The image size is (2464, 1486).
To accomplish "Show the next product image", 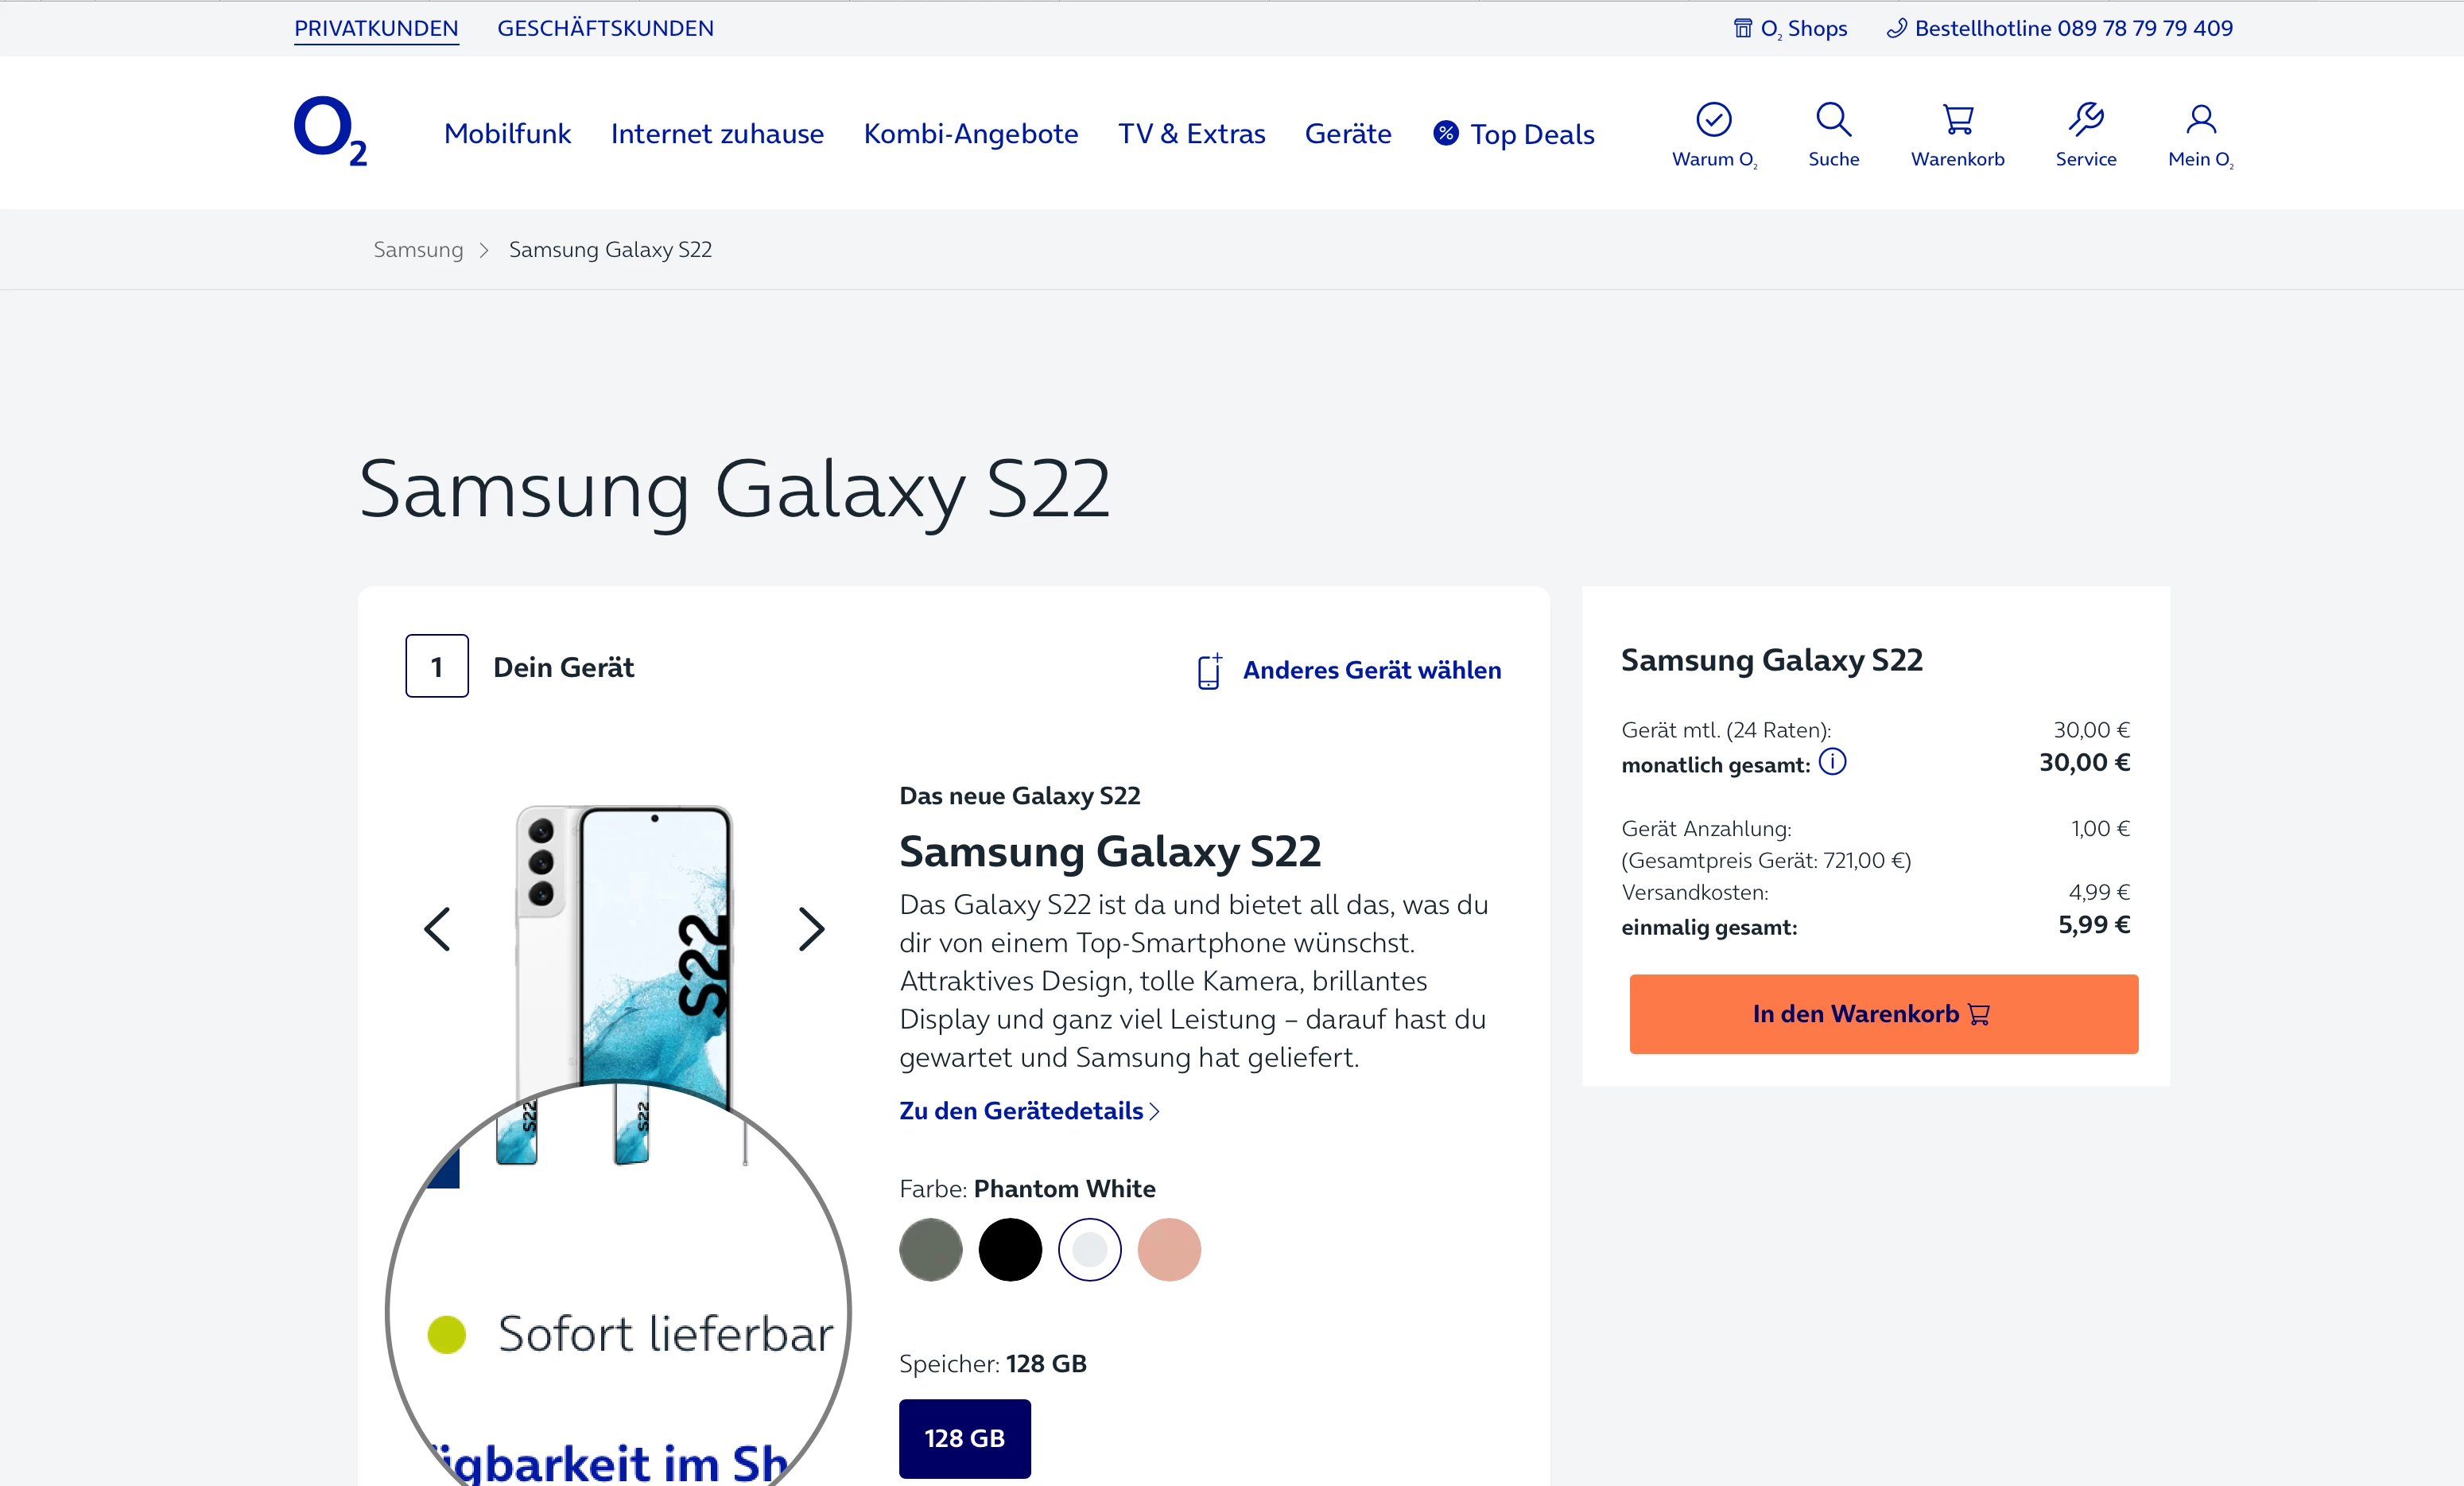I will tap(811, 930).
